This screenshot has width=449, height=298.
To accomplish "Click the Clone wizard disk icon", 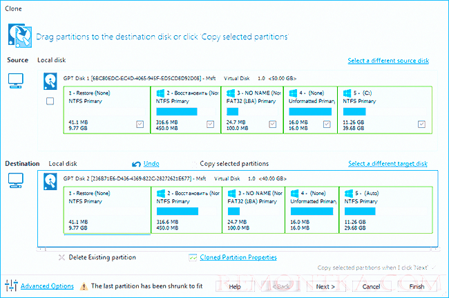I will point(20,36).
